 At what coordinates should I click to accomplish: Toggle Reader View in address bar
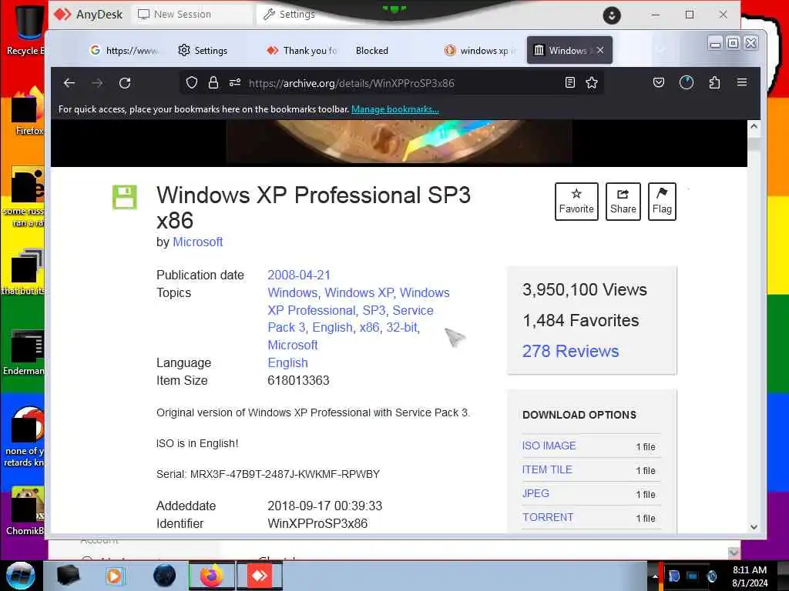pos(569,83)
